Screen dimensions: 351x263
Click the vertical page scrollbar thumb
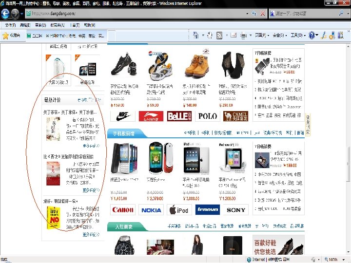(x=348, y=165)
